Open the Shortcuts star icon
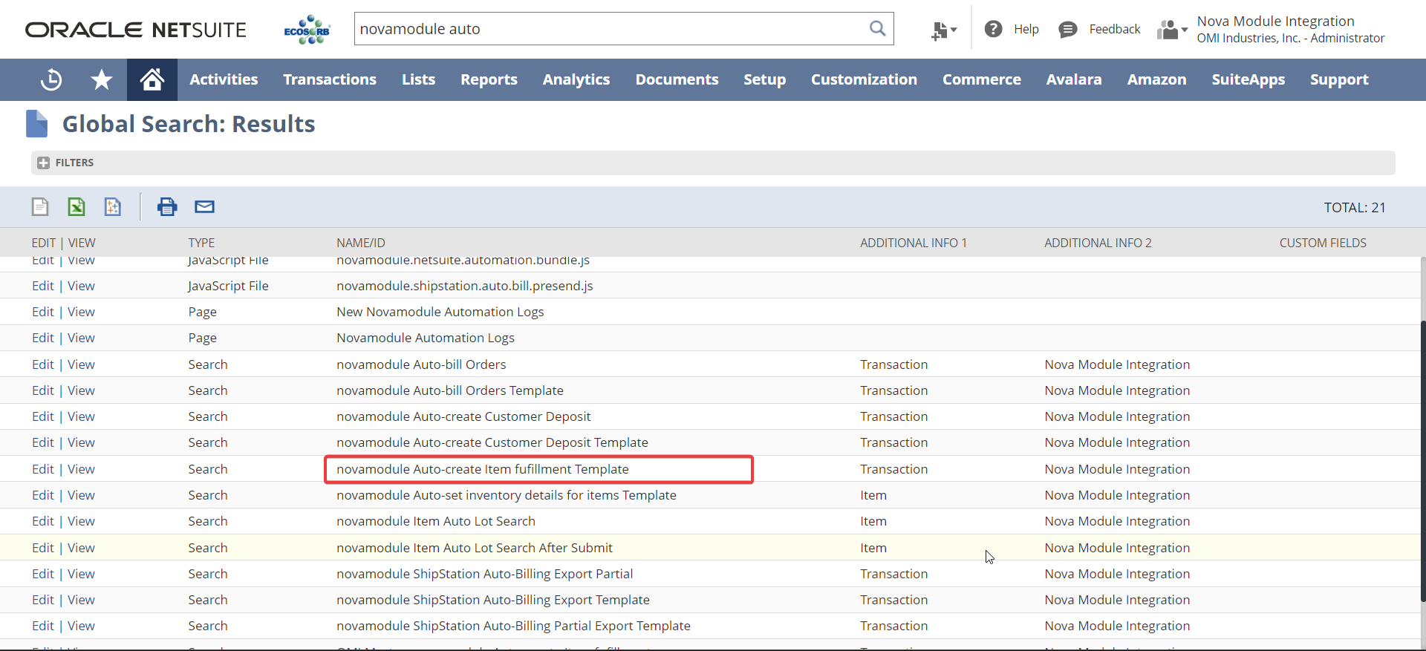 (x=102, y=79)
